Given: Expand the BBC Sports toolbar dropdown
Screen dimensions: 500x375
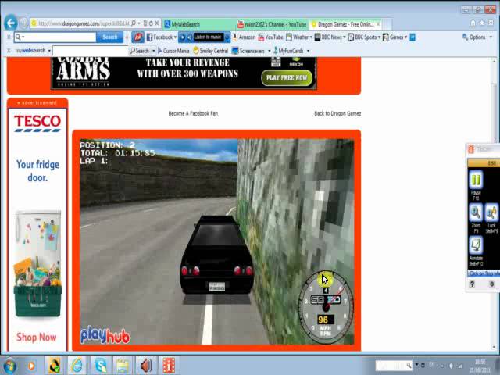Looking at the screenshot, I should 379,37.
